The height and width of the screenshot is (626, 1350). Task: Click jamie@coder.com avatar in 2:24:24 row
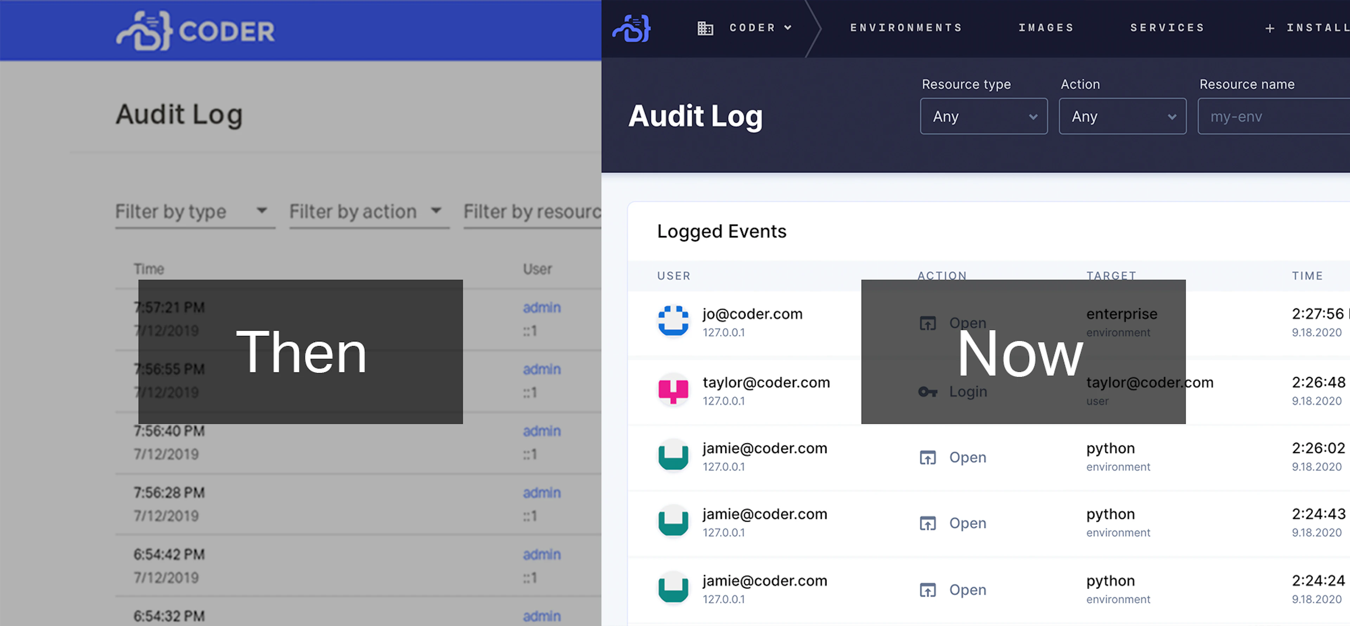[x=673, y=588]
